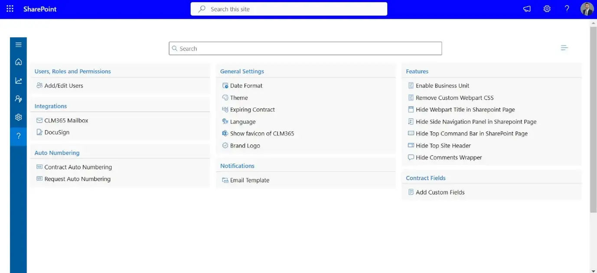This screenshot has width=597, height=273.
Task: Click the Request Auto Numbering icon
Action: pos(39,179)
